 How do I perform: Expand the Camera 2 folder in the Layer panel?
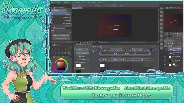pyautogui.click(x=169, y=49)
